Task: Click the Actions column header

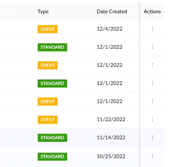Action: click(152, 11)
